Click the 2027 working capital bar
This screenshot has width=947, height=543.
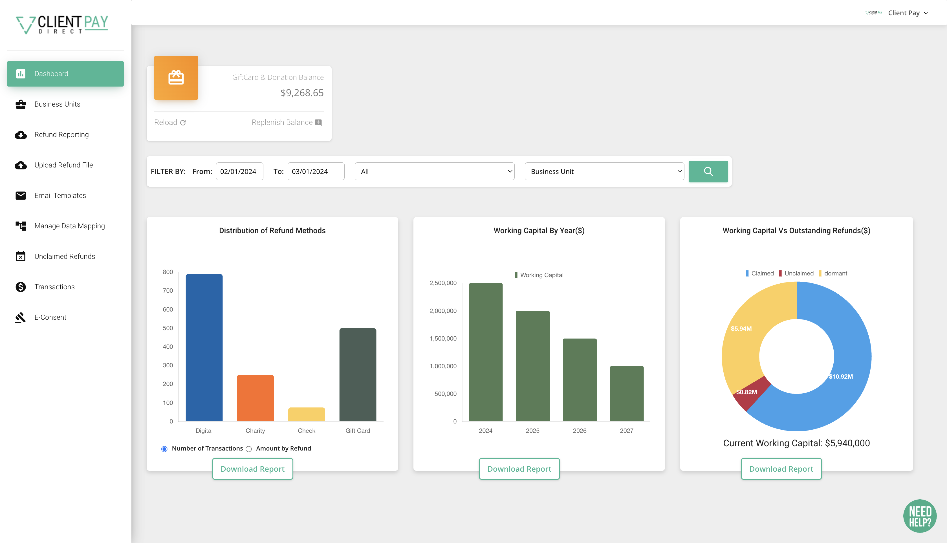pyautogui.click(x=627, y=394)
